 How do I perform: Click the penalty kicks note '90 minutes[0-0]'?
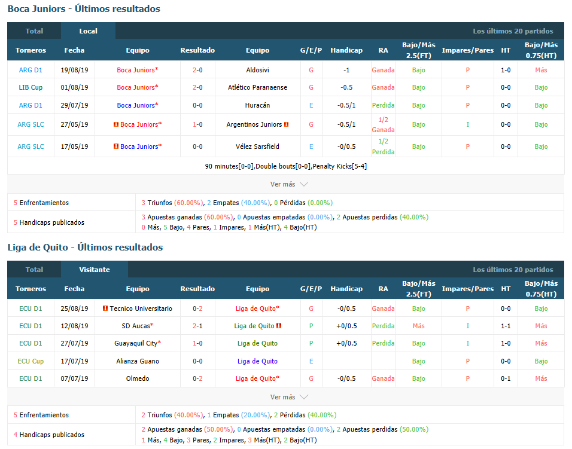285,166
